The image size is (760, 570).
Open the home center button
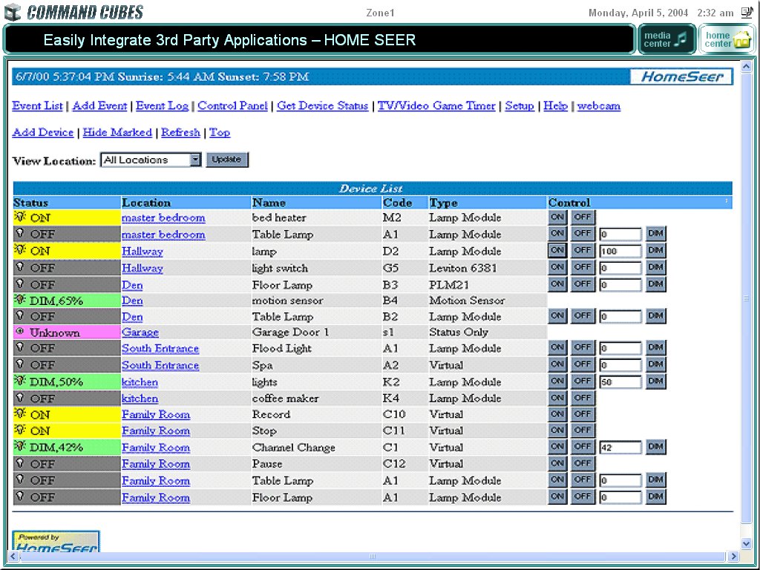727,39
